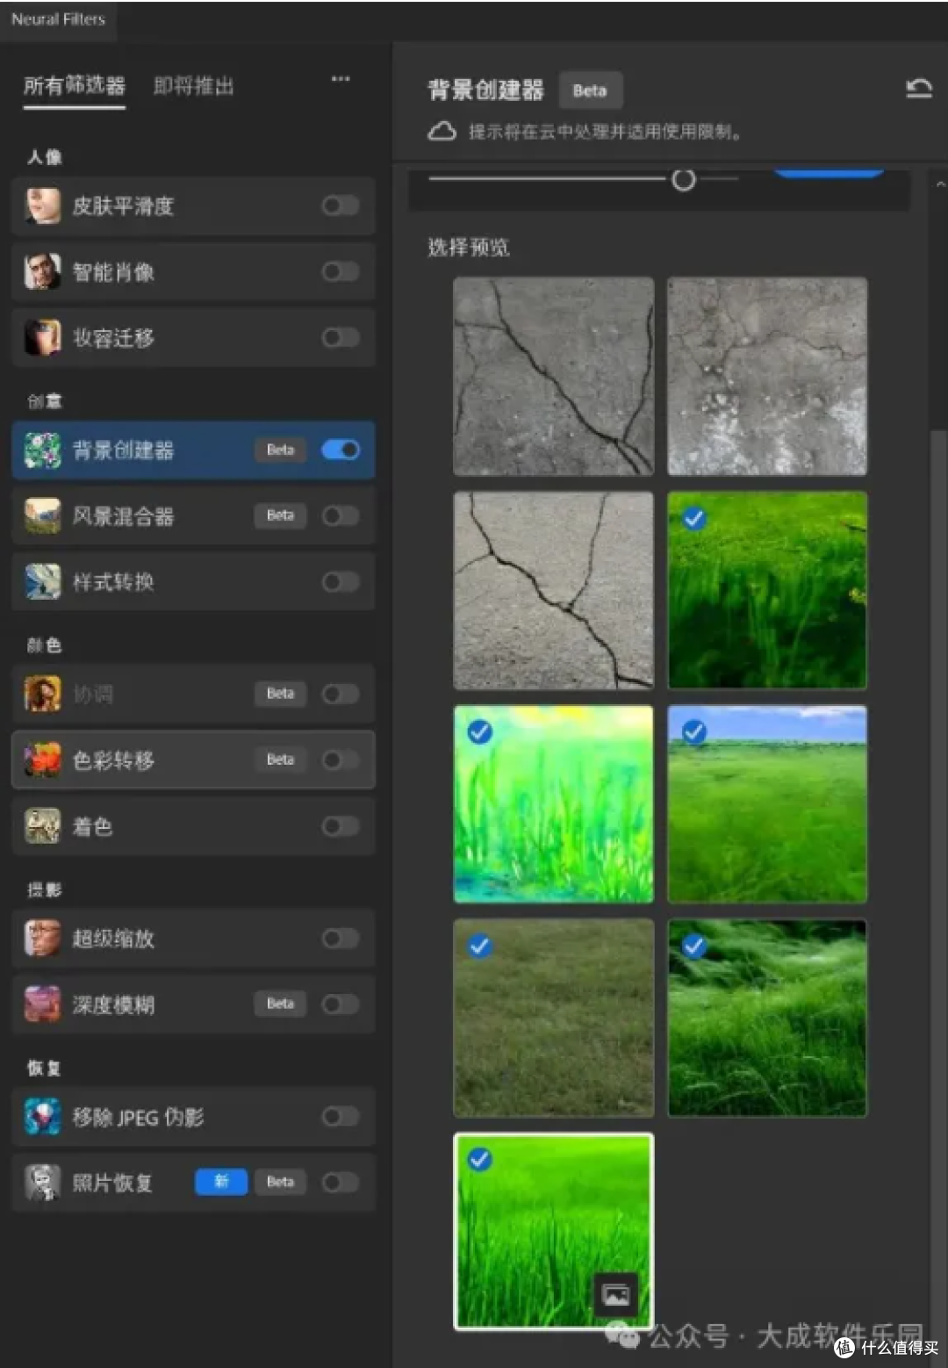This screenshot has width=948, height=1368.
Task: Select the 所有筛选器 tab
Action: [x=75, y=86]
